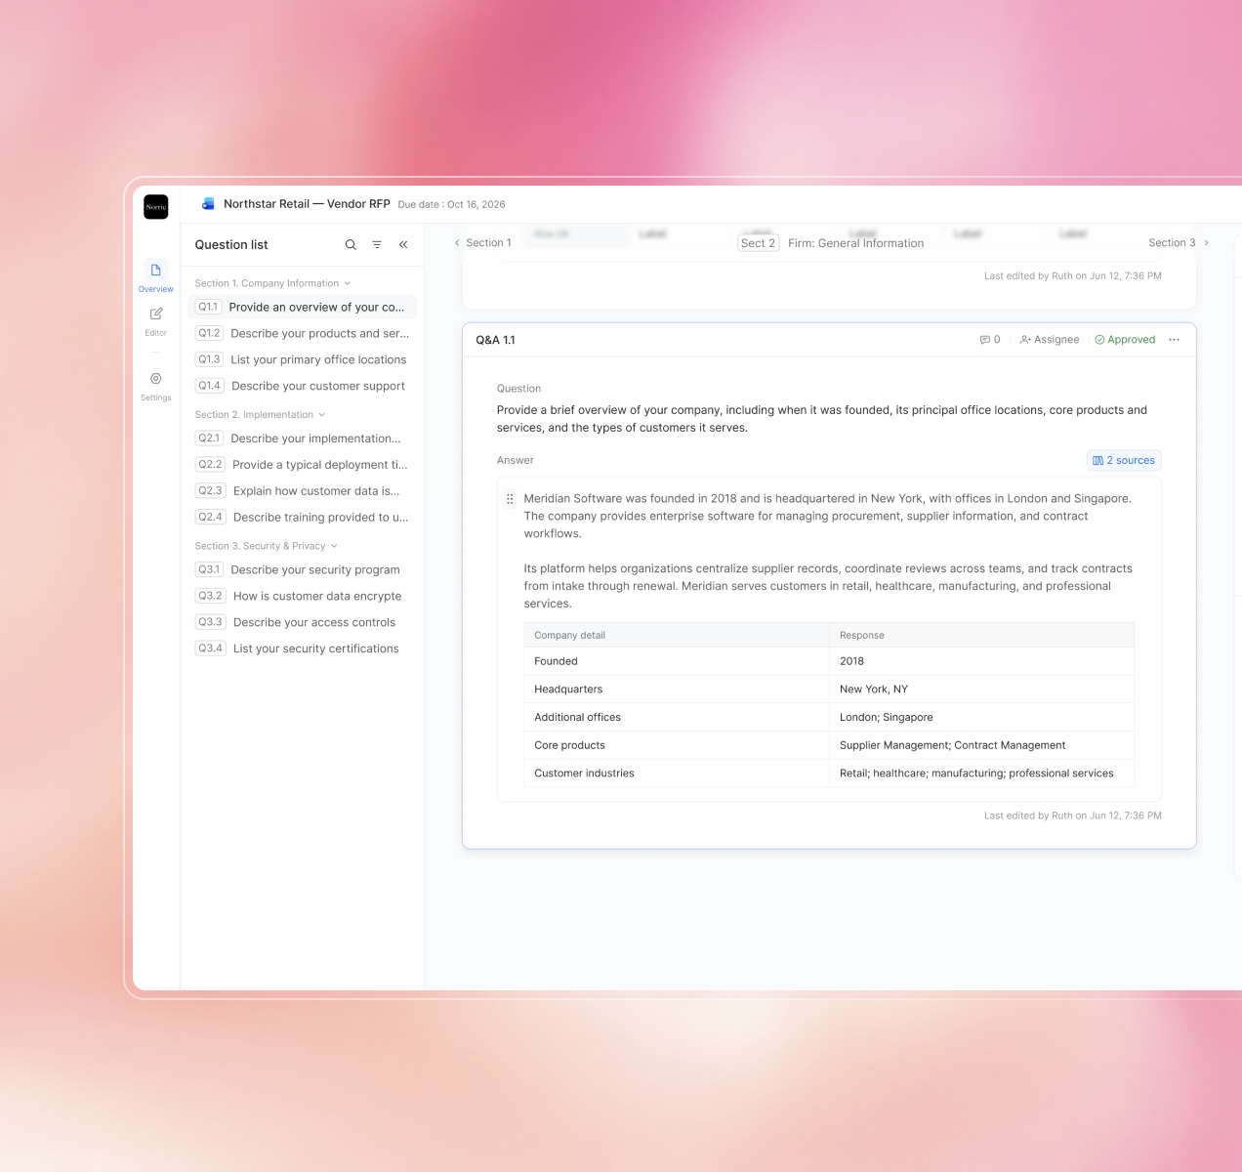Click into the answer paragraph about Meridian Software
Screen dimensions: 1242x1172
[828, 516]
